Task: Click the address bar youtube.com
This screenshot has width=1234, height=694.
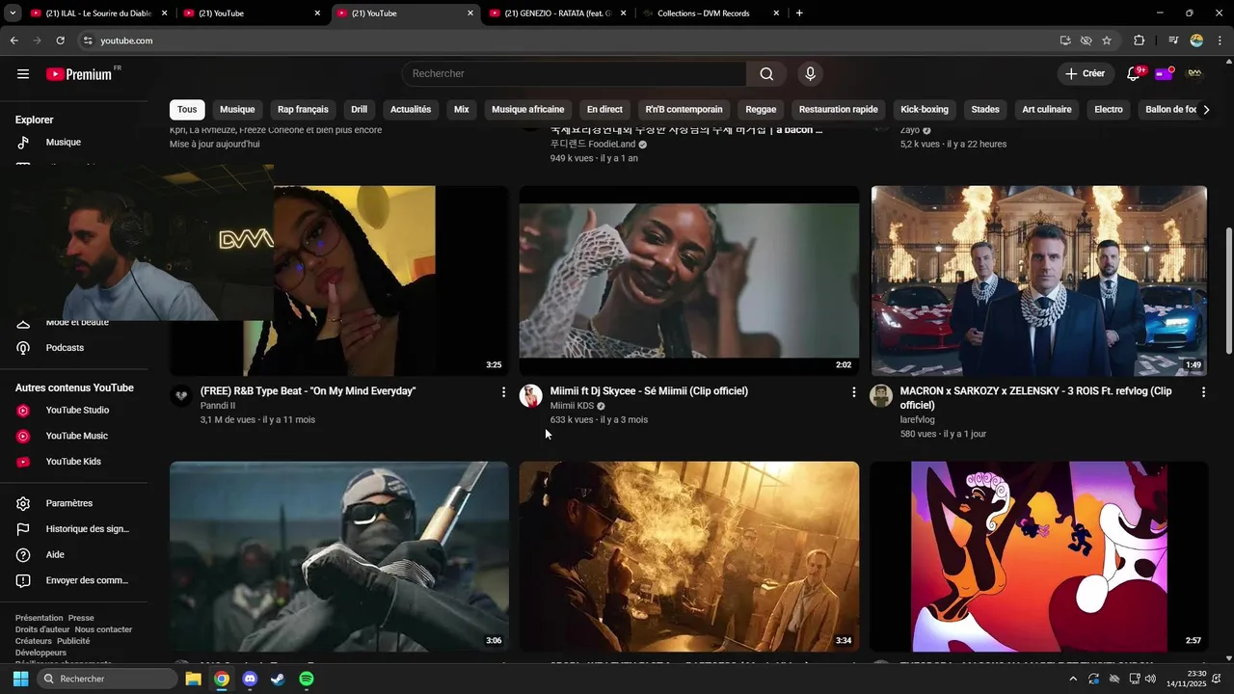Action: (x=567, y=40)
